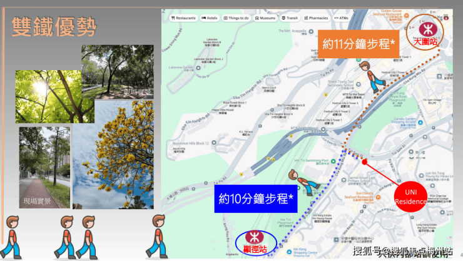
Task: Click the Festival City II Tower 3 label
Action: point(345,105)
